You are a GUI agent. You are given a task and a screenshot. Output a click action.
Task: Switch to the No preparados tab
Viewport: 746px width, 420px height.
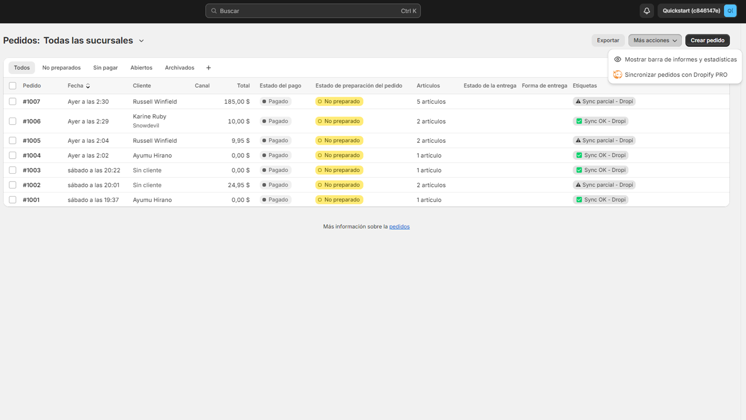coord(62,68)
